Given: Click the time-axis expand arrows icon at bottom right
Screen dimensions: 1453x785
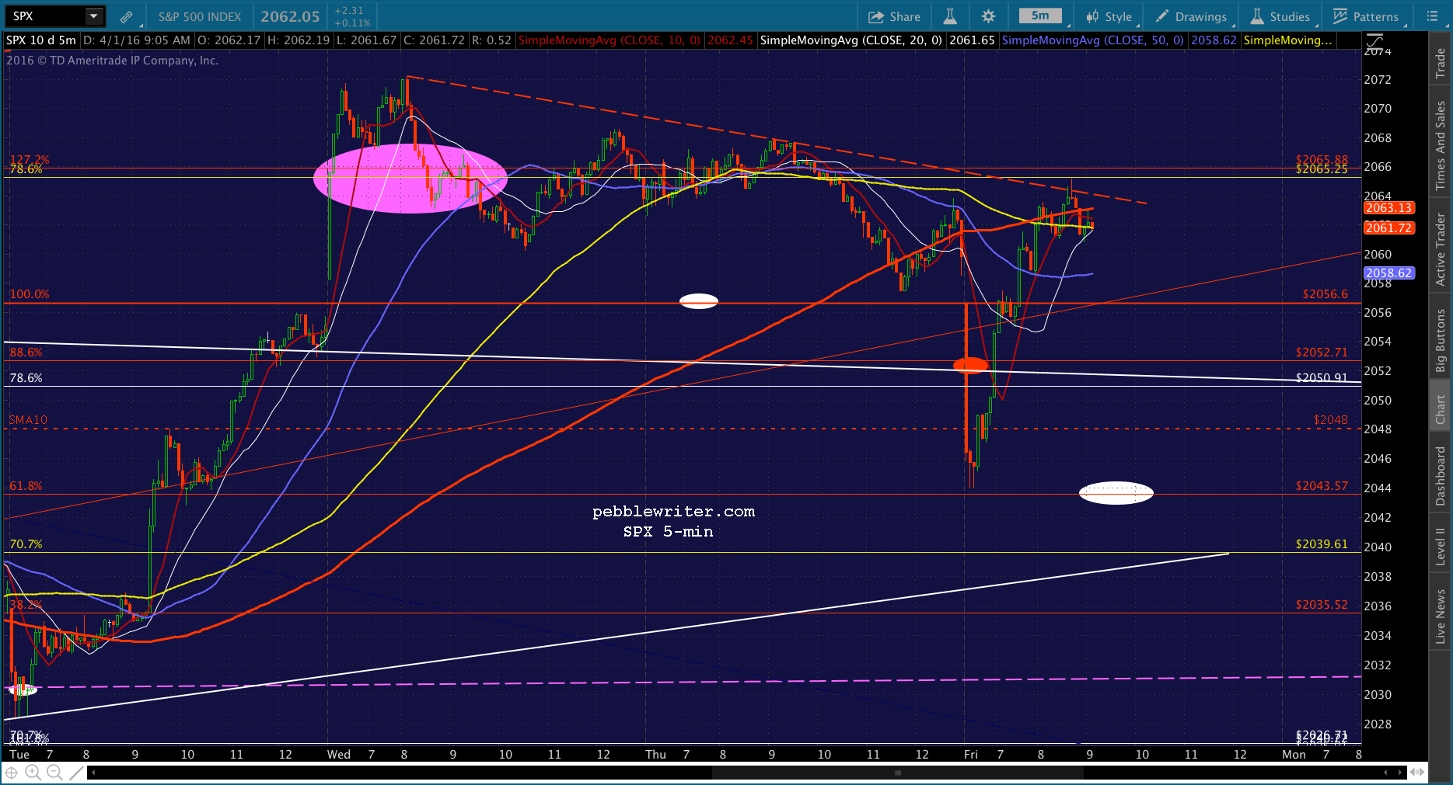Looking at the screenshot, I should click(x=1417, y=772).
